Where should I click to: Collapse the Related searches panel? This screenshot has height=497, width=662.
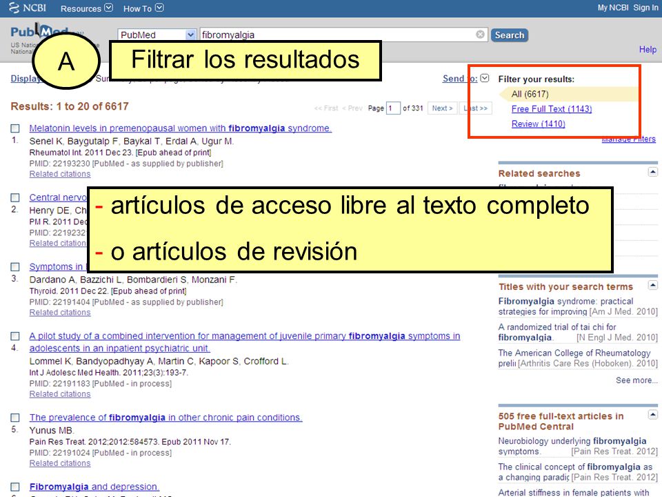(653, 172)
